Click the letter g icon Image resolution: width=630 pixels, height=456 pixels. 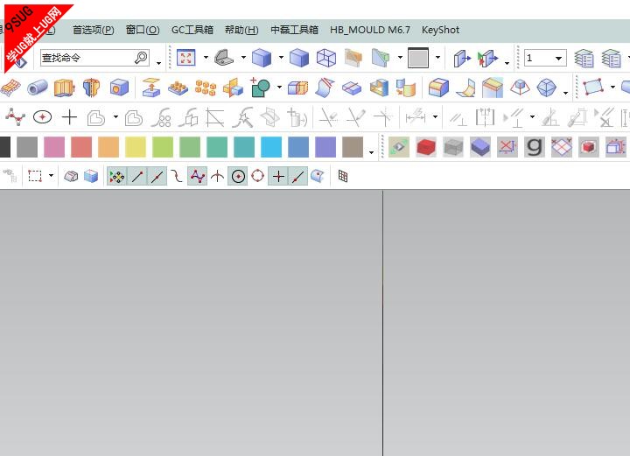(535, 147)
